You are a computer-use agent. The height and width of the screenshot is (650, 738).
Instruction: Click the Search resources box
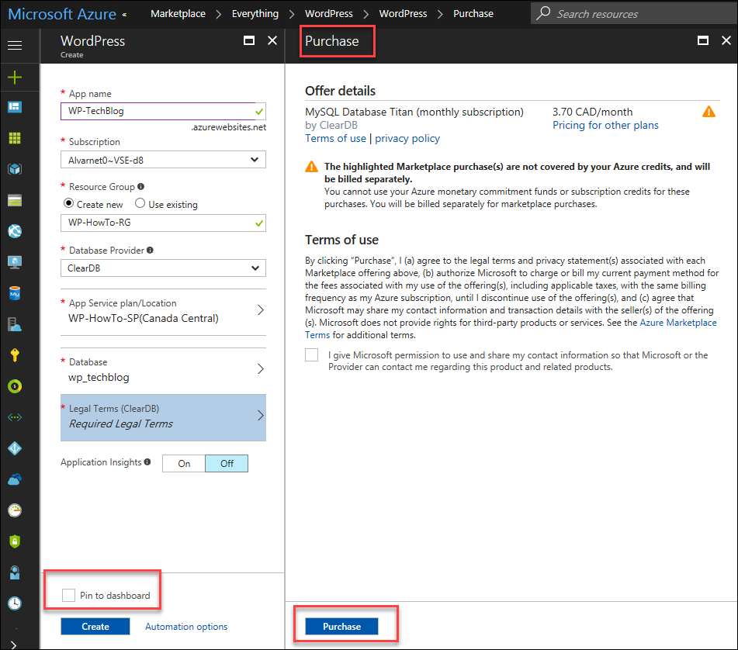(634, 14)
